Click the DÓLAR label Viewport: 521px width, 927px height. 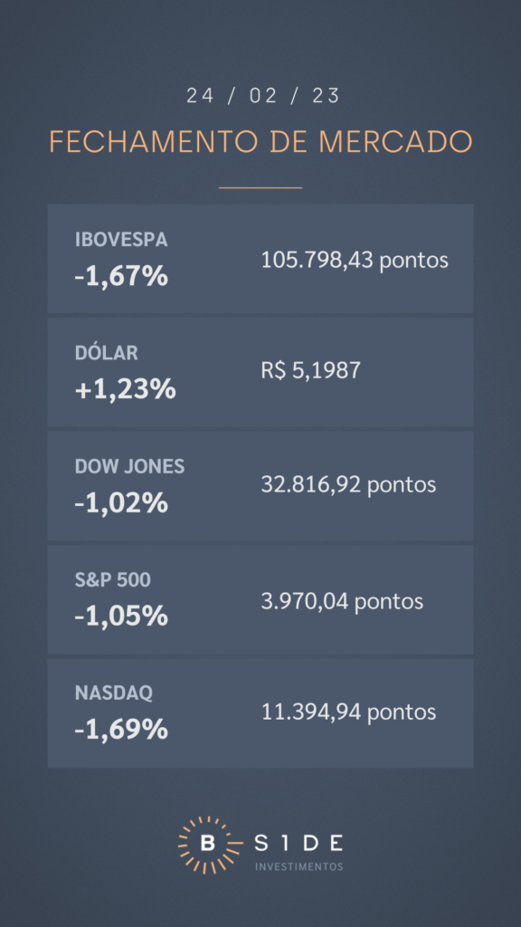click(107, 353)
